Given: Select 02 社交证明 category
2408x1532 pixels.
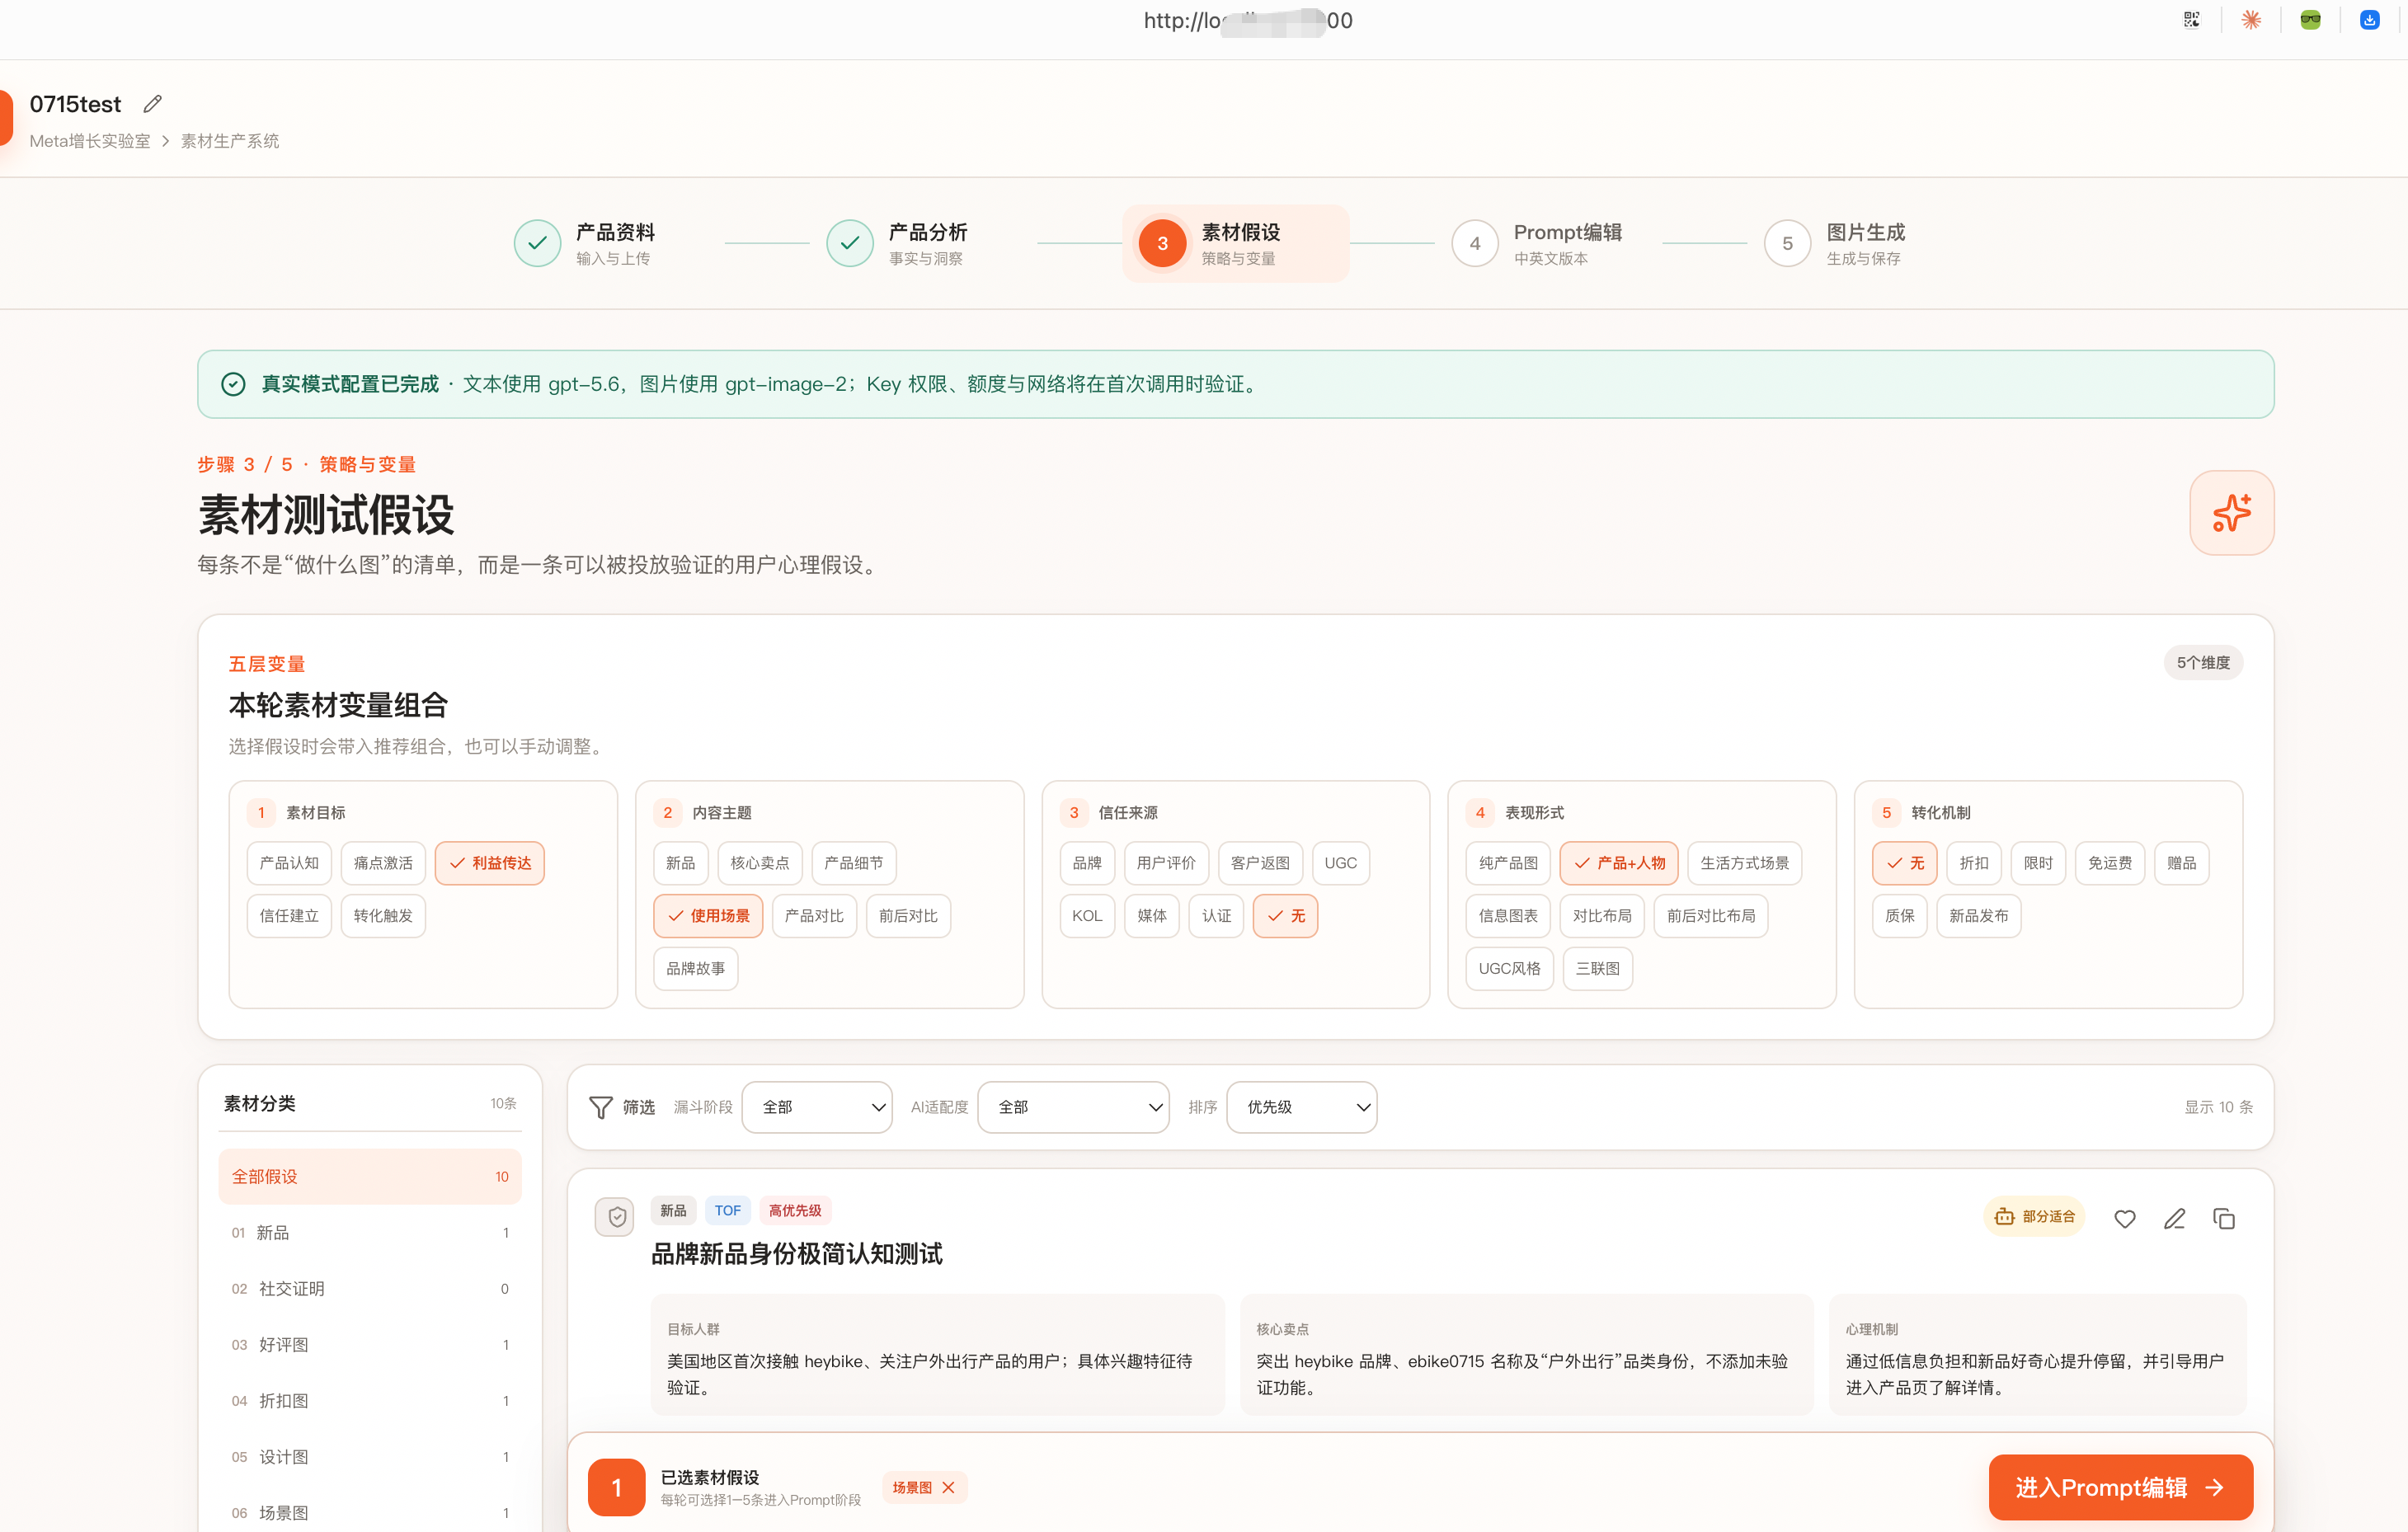Looking at the screenshot, I should coord(370,1289).
